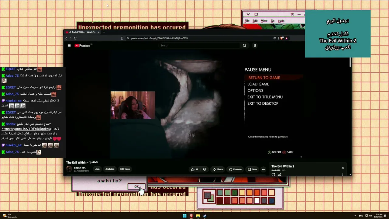Save the video to a playlist

coord(252,169)
